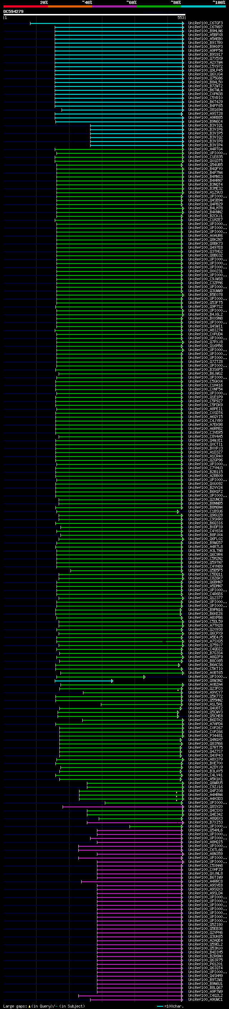
Task: Click the purple ~60% identity legend segment
Action: pos(115,6)
